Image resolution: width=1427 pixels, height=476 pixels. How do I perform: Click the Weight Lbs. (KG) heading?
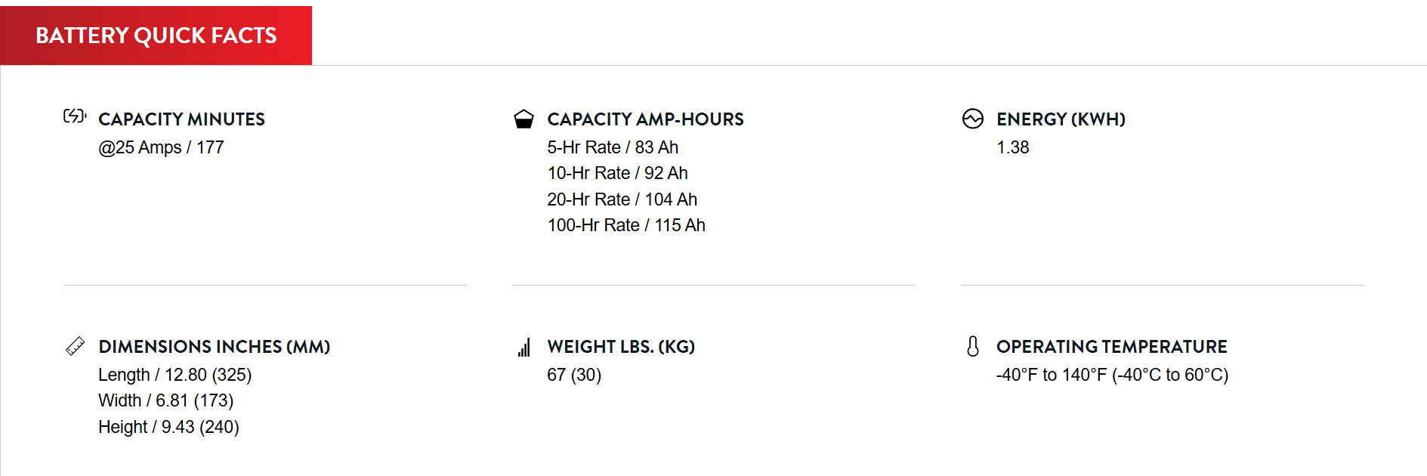pos(621,347)
